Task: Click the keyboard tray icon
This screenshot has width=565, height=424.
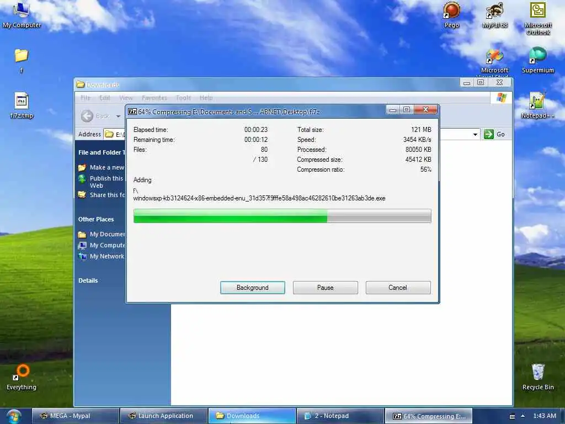Action: (512, 416)
